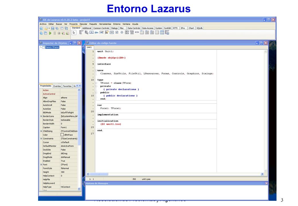Viewport: 298px width, 206px height.
Task: Open the recent files dropdown arrow beside Open
Action: 49,28
